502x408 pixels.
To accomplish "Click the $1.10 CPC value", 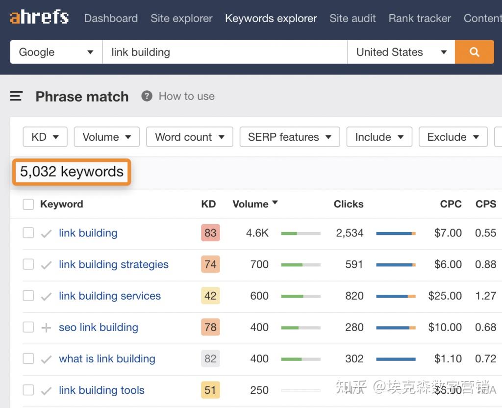I will (x=448, y=358).
